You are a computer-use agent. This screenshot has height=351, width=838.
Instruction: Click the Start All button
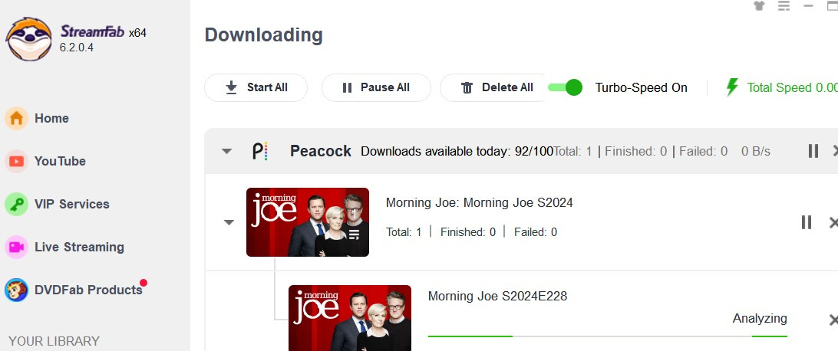(x=256, y=87)
